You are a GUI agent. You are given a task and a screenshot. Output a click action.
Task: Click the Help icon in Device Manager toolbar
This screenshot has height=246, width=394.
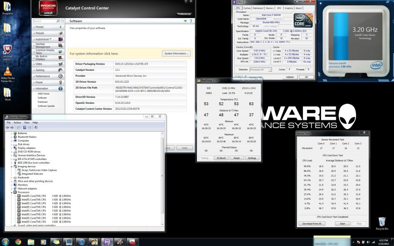pyautogui.click(x=25, y=128)
